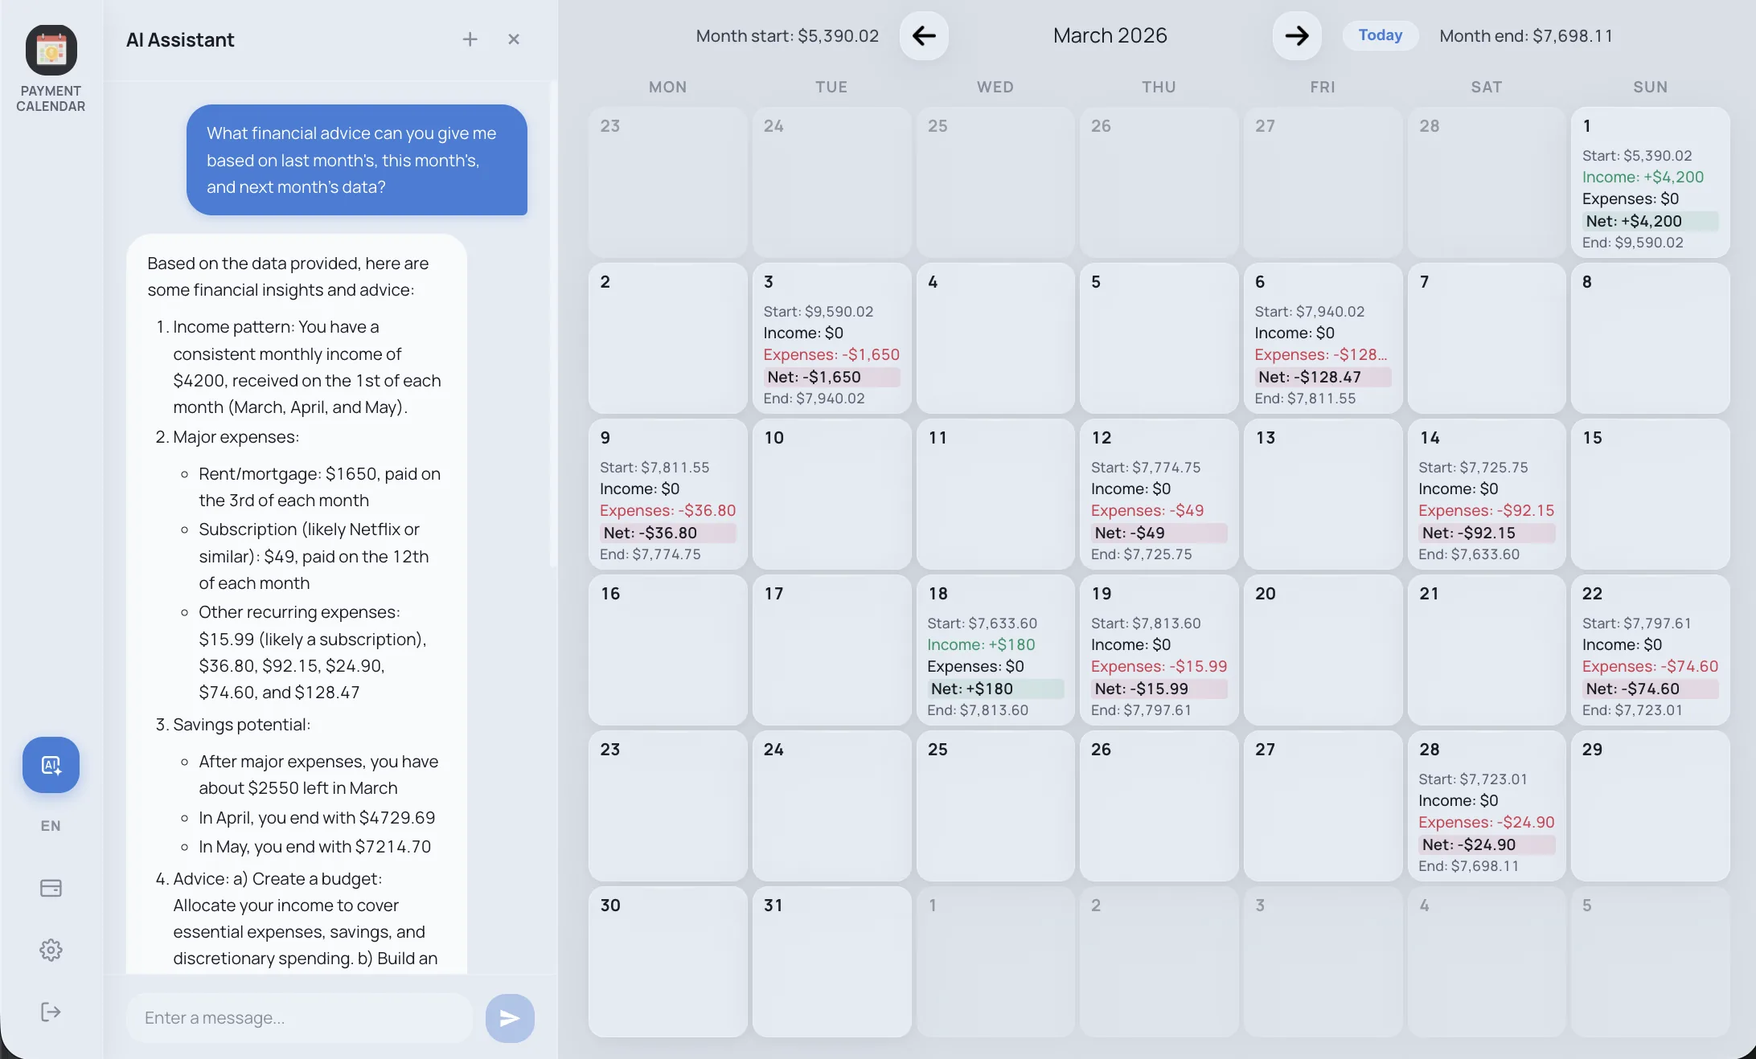Select empty March 31 day cell
This screenshot has width=1756, height=1059.
click(x=831, y=962)
